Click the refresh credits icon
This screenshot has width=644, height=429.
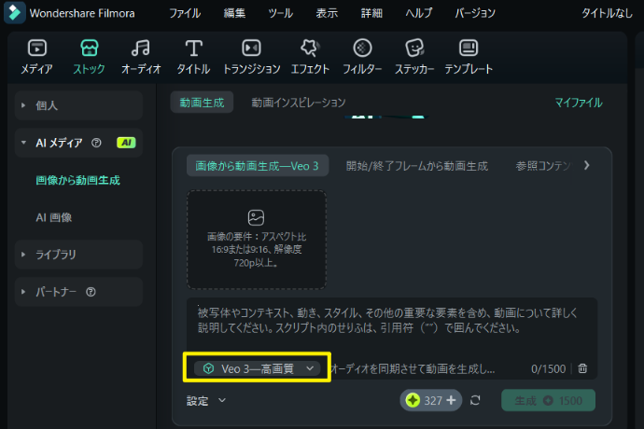[475, 400]
